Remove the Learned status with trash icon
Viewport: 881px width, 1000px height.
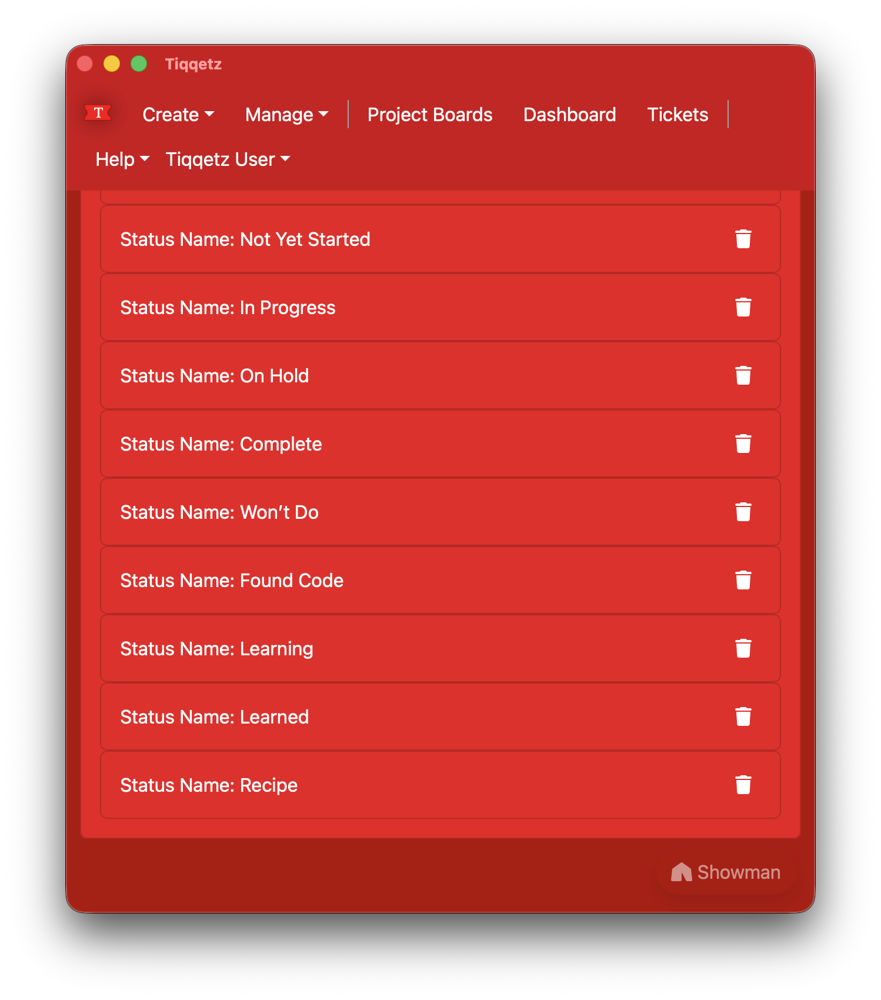[743, 716]
